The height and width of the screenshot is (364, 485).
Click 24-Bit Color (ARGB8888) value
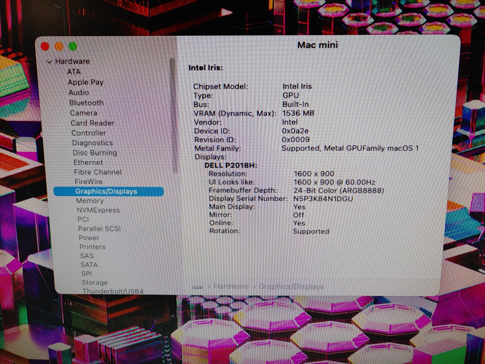(338, 191)
